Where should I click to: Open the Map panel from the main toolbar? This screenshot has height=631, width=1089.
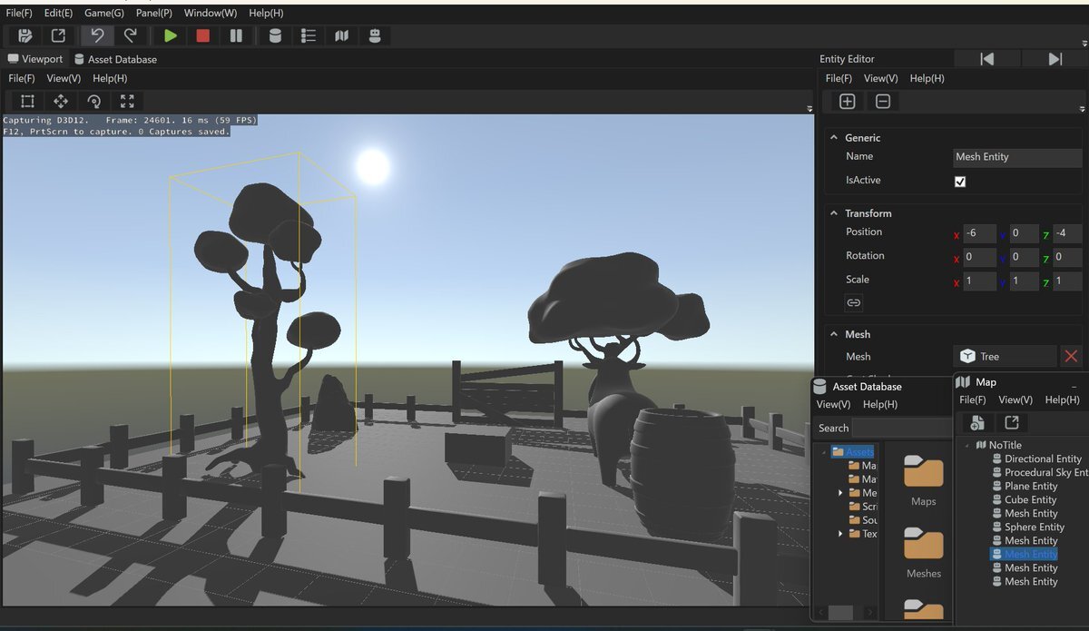[x=341, y=35]
